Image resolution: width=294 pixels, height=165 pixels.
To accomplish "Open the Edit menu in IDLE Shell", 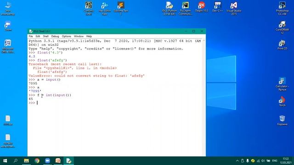I will coord(38,36).
